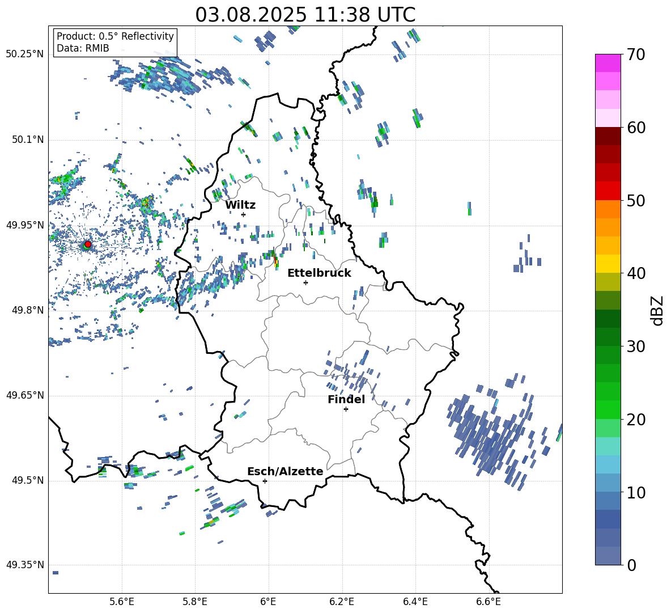Click the 'Data: RMIB' legend text
Viewport: 671px width, 613px height.
pos(83,48)
